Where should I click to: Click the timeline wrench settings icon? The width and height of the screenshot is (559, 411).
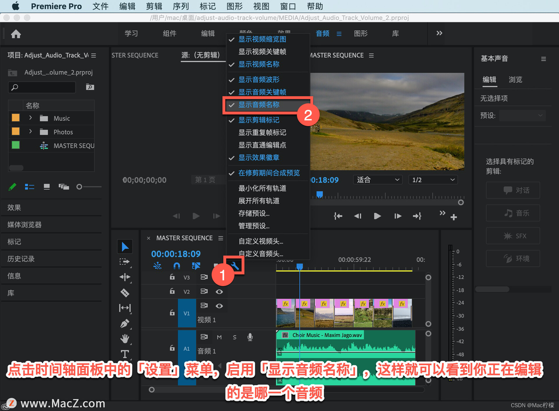coord(235,265)
